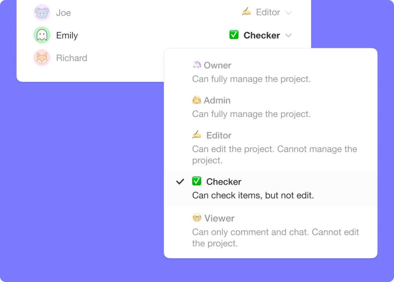
Task: Click Emily's ghost avatar
Action: pos(42,35)
